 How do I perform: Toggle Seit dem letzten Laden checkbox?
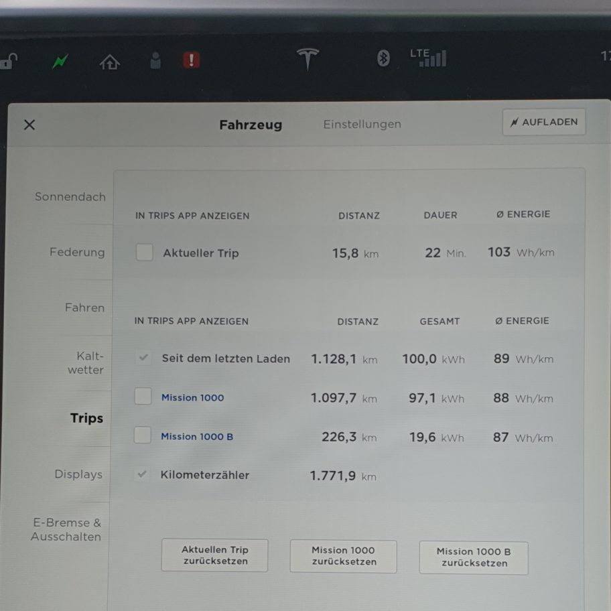(143, 357)
